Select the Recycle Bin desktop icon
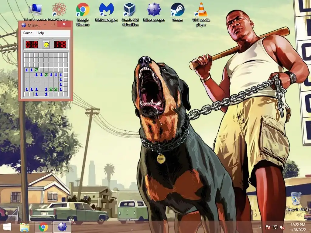Screen dimensions: 311x233 296,201
